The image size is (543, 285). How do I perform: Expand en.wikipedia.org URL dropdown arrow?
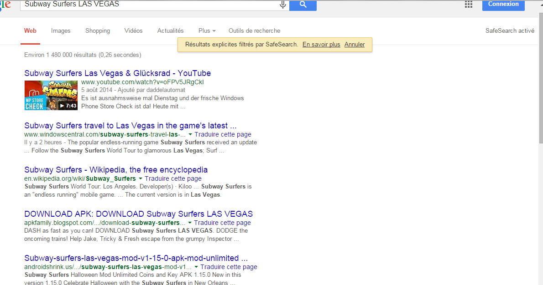(x=140, y=178)
